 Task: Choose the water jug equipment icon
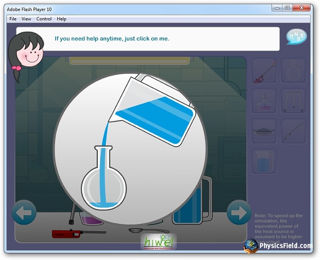click(264, 161)
